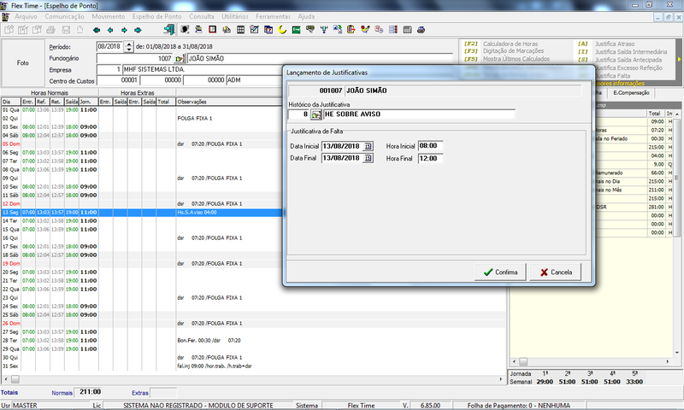Click the grid table toolbar icon
Screen dimensions: 684x410
(240, 30)
